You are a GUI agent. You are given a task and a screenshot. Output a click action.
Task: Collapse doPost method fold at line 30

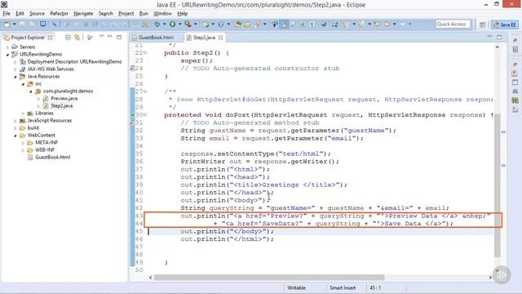(145, 114)
